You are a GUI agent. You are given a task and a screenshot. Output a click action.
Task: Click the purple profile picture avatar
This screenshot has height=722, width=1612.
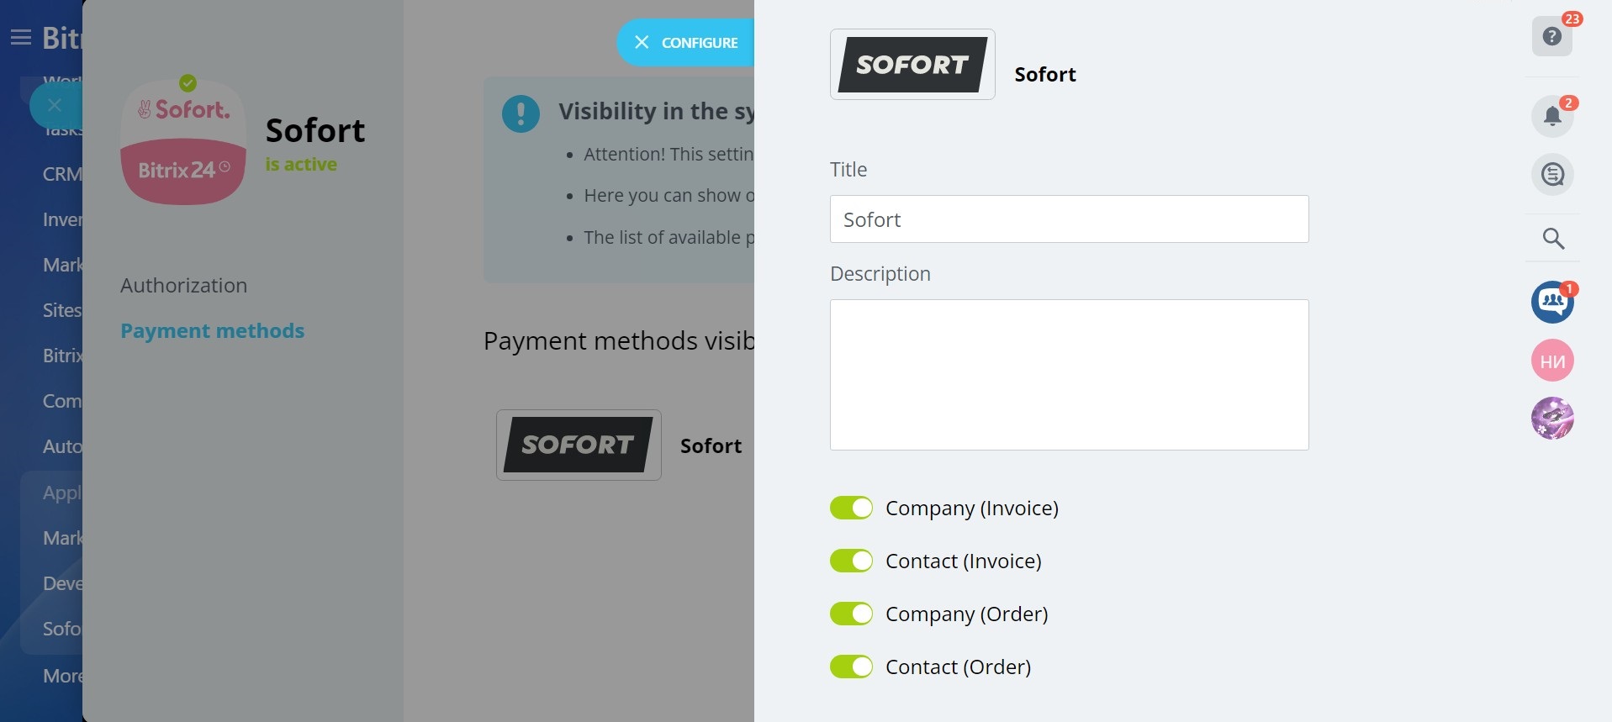[x=1552, y=419]
